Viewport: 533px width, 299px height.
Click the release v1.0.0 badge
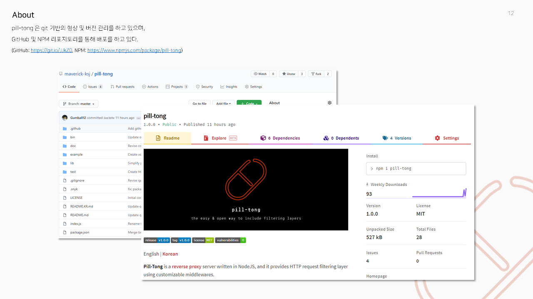157,240
